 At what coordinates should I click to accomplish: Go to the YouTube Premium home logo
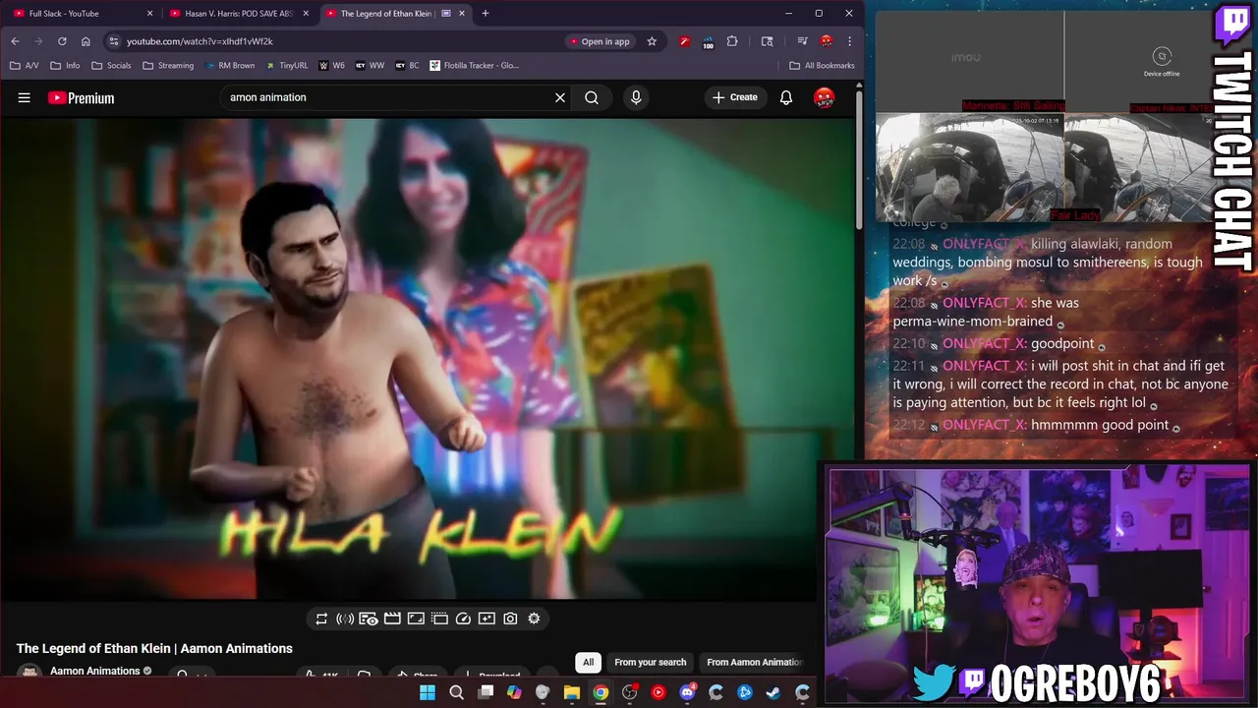[82, 97]
